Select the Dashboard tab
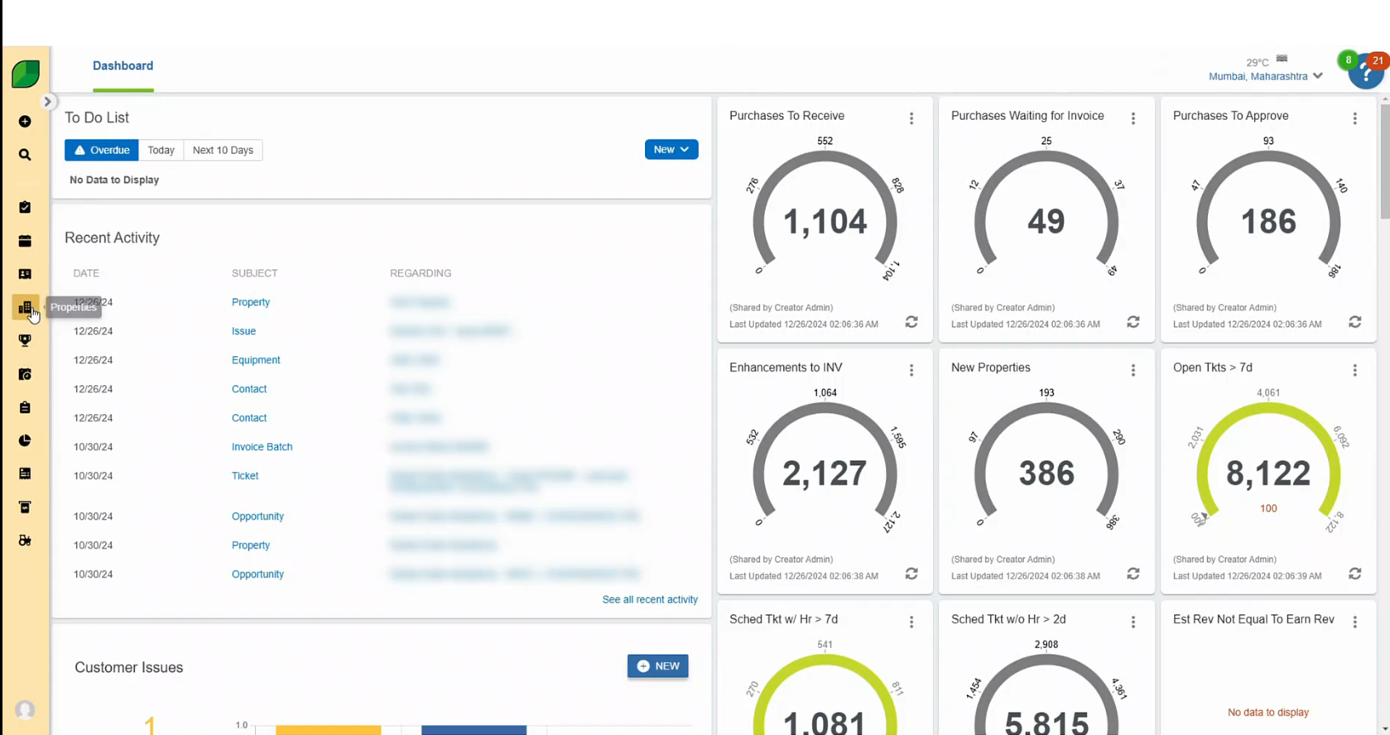 (123, 66)
